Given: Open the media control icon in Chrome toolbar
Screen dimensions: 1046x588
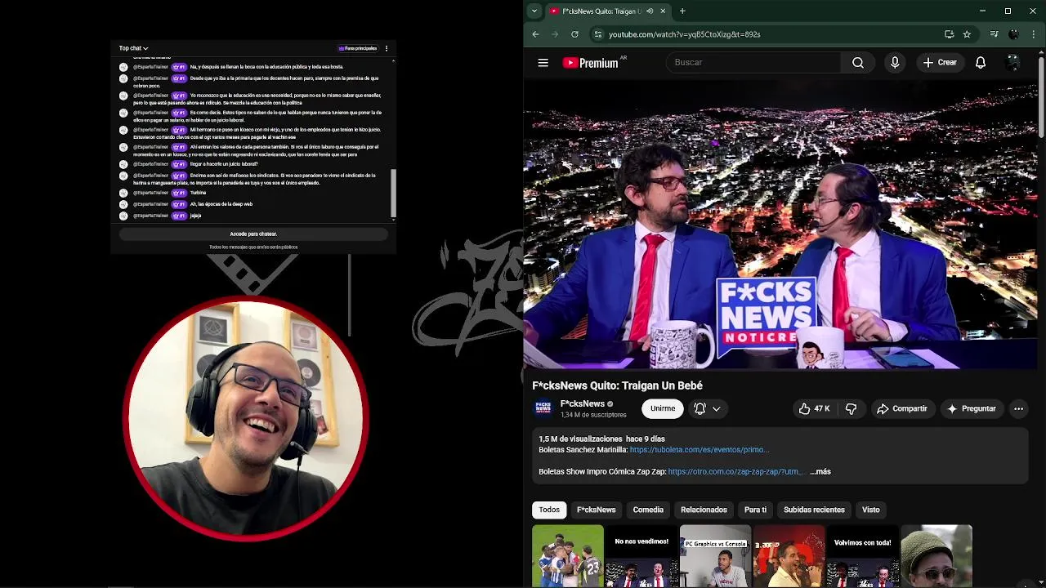Looking at the screenshot, I should tap(994, 34).
